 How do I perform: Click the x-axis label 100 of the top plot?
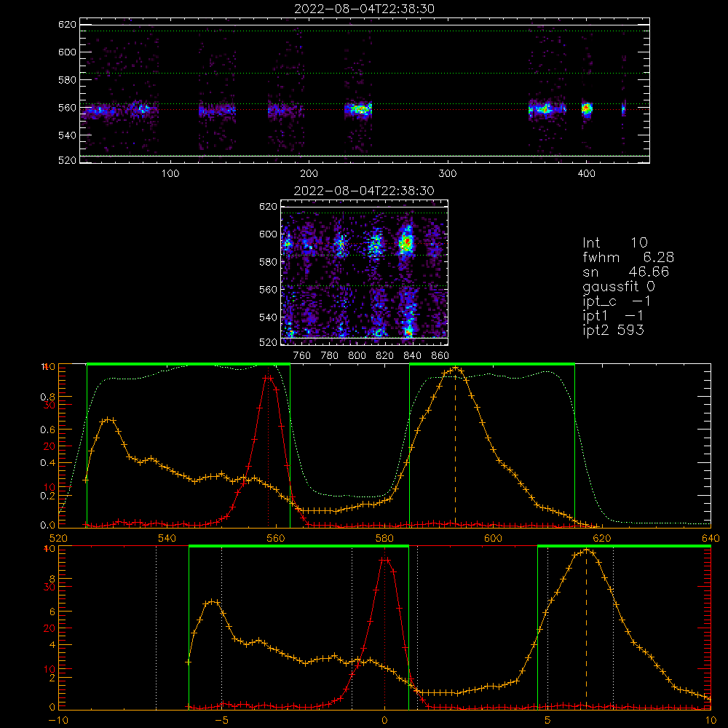(170, 174)
